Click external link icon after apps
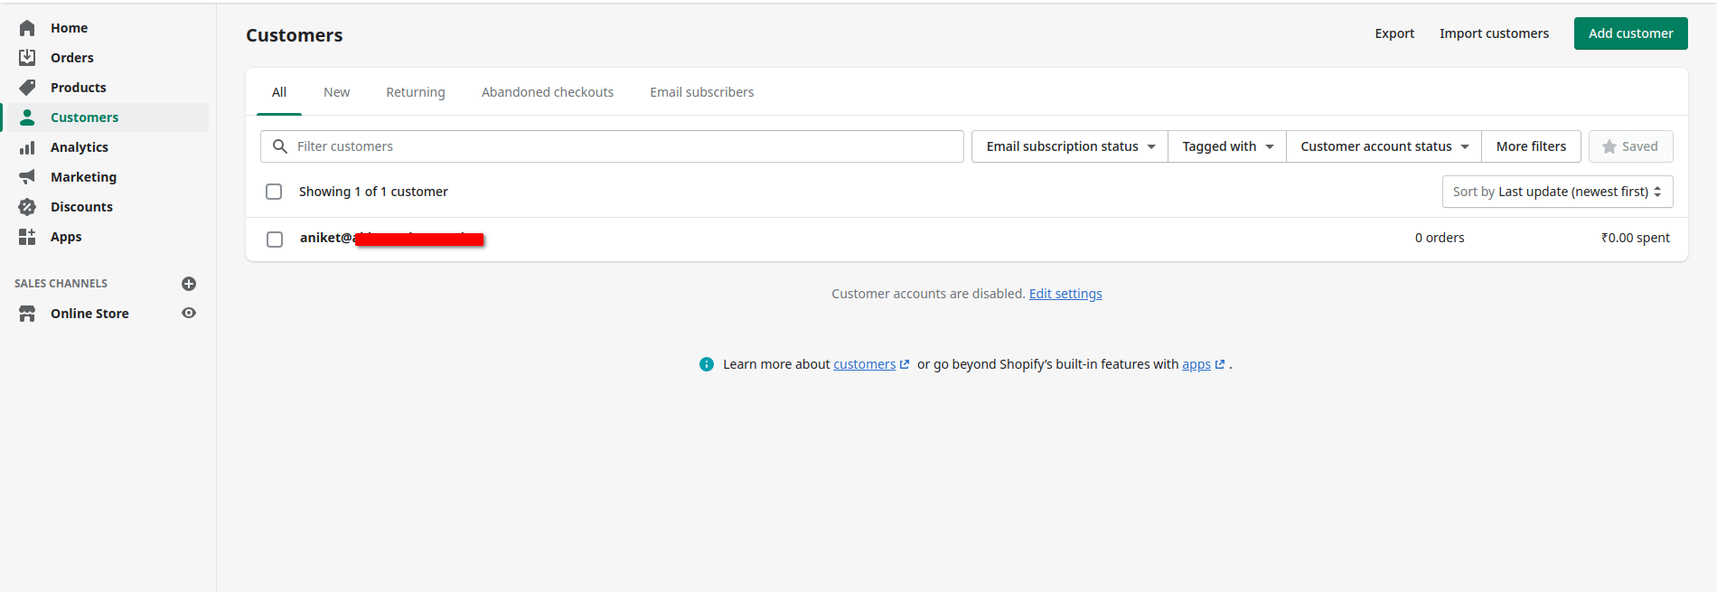1717x592 pixels. (x=1220, y=364)
